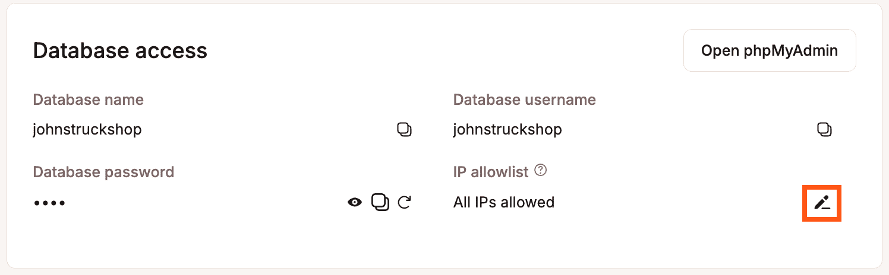The width and height of the screenshot is (889, 275).
Task: Click the Database username label
Action: 525,100
